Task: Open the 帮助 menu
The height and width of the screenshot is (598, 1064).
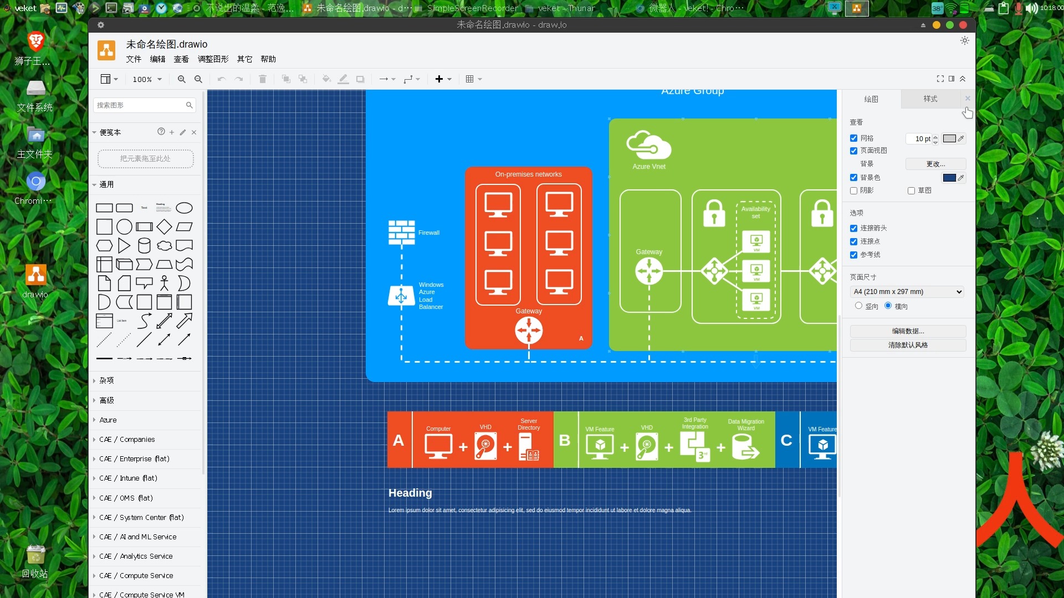Action: pyautogui.click(x=268, y=59)
